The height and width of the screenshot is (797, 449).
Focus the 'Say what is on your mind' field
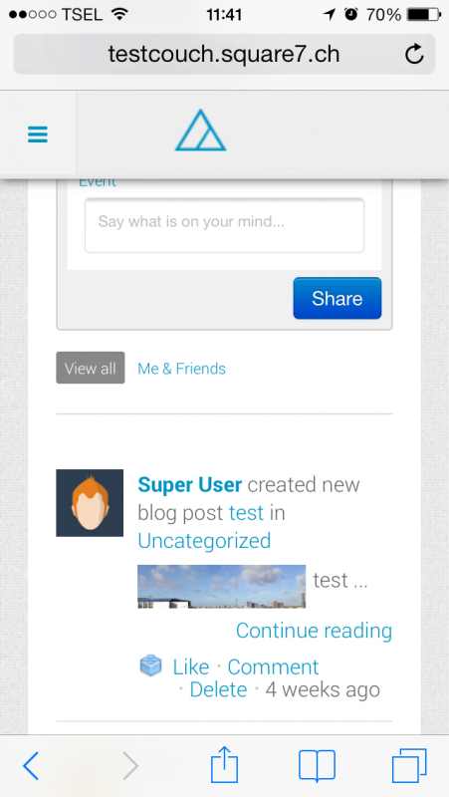point(224,225)
